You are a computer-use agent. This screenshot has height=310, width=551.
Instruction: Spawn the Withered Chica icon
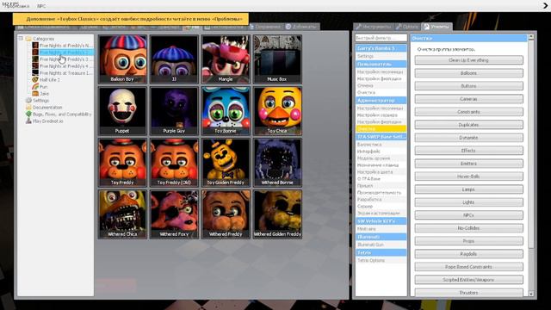click(122, 214)
